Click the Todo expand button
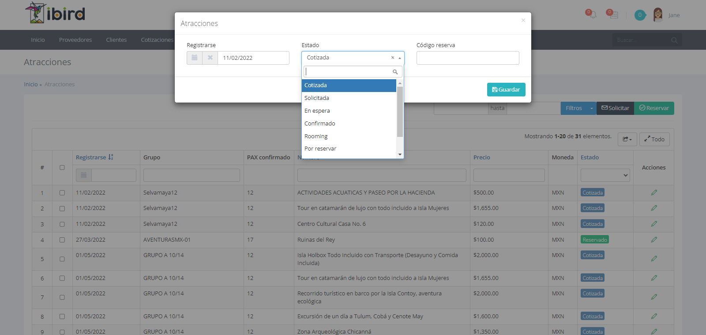 coord(654,140)
